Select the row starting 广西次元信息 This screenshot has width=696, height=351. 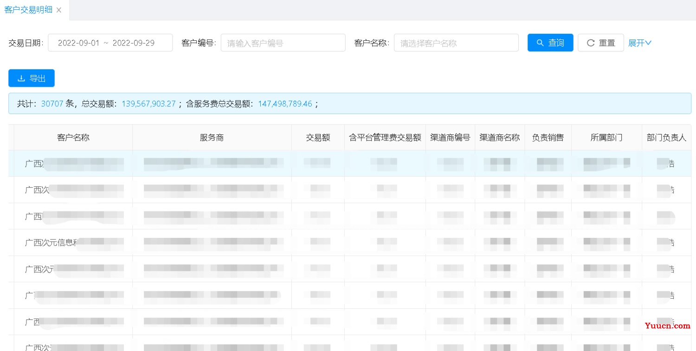(350, 242)
